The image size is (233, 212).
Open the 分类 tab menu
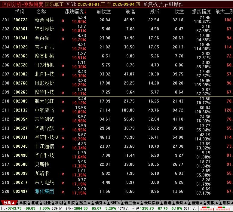click(9, 203)
